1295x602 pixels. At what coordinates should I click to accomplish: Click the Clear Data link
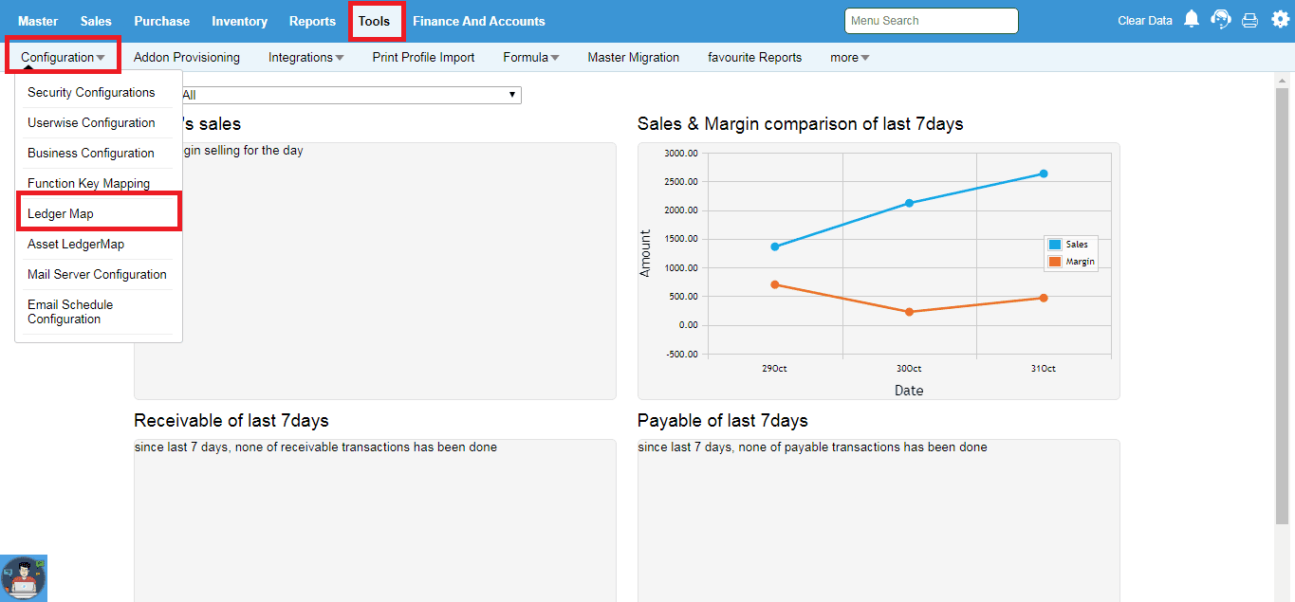[x=1144, y=21]
